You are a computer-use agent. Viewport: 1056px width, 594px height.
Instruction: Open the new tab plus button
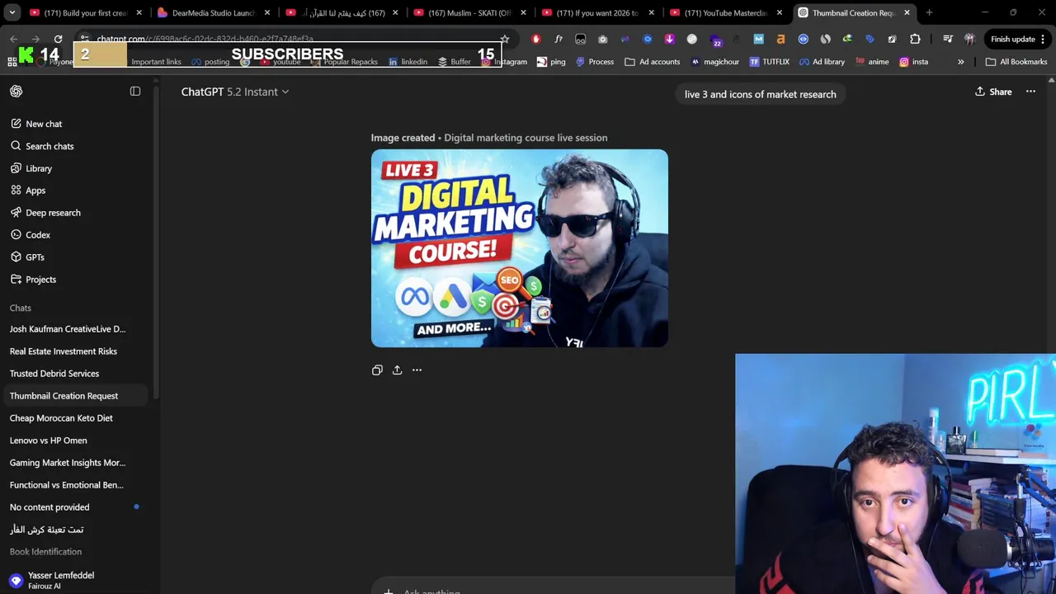[929, 12]
